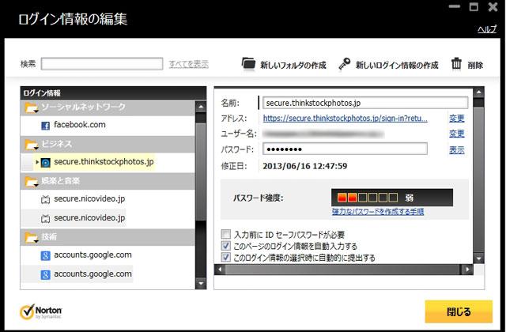
Task: Click the 検索 search input field
Action: click(102, 64)
